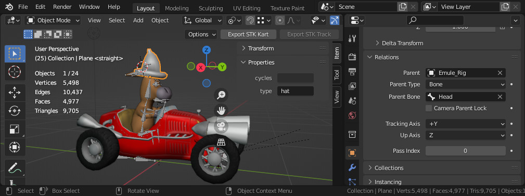Toggle proportional editing in the header
The width and height of the screenshot is (525, 196).
[x=280, y=20]
